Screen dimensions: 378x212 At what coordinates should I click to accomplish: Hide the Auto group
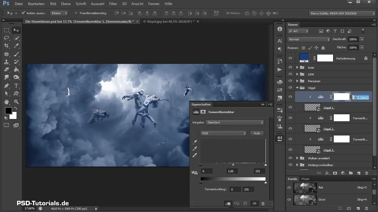(290, 67)
